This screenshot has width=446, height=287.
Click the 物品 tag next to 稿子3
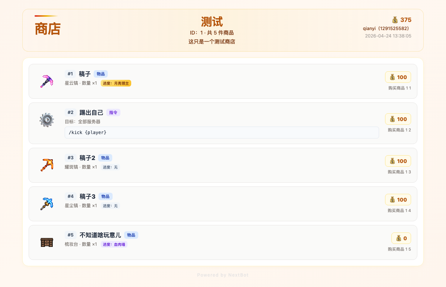106,196
